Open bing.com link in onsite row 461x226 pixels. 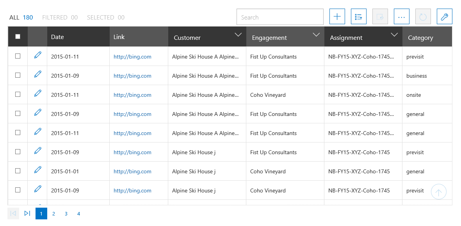133,95
